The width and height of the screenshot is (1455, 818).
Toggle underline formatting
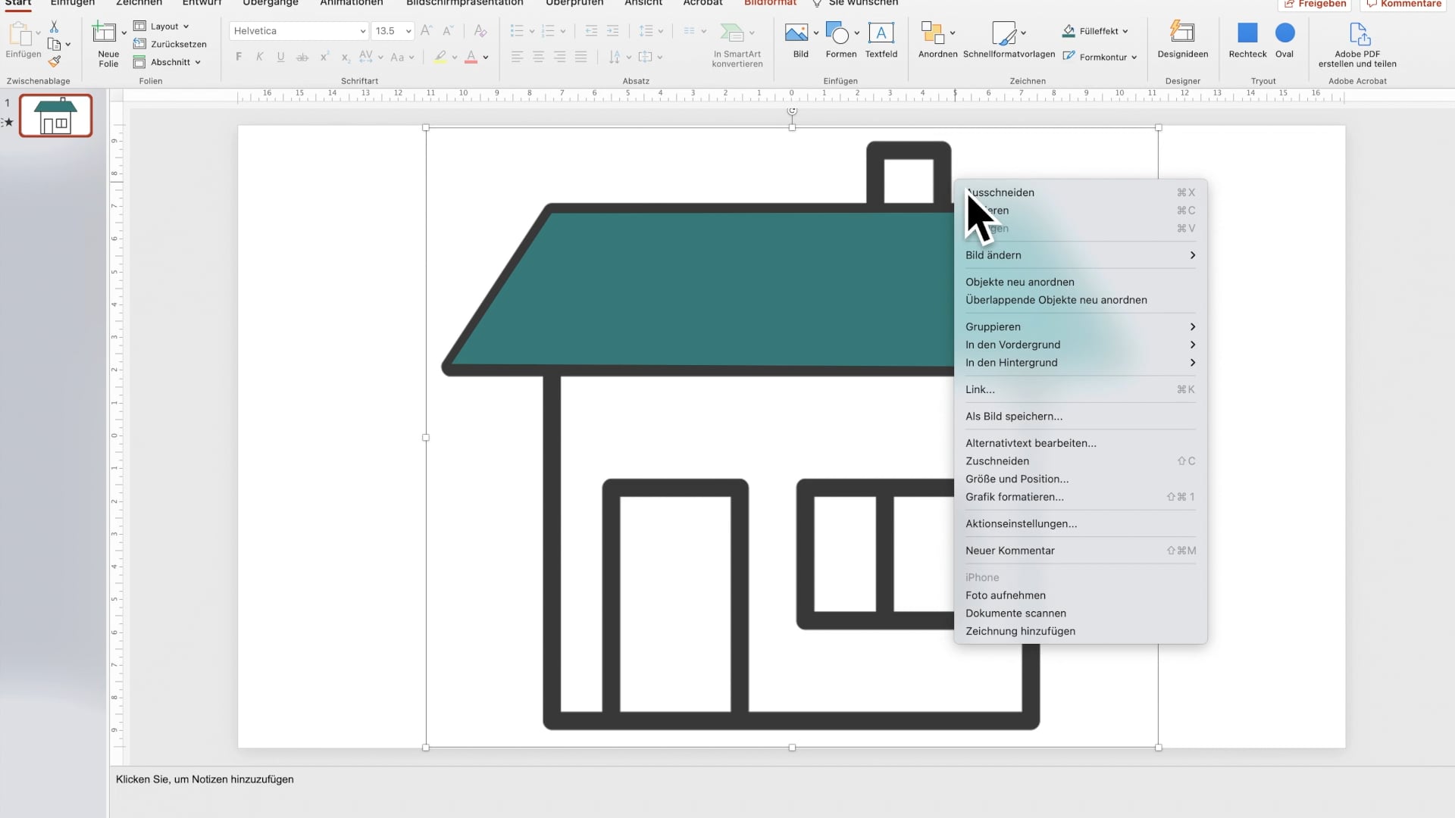pyautogui.click(x=280, y=56)
